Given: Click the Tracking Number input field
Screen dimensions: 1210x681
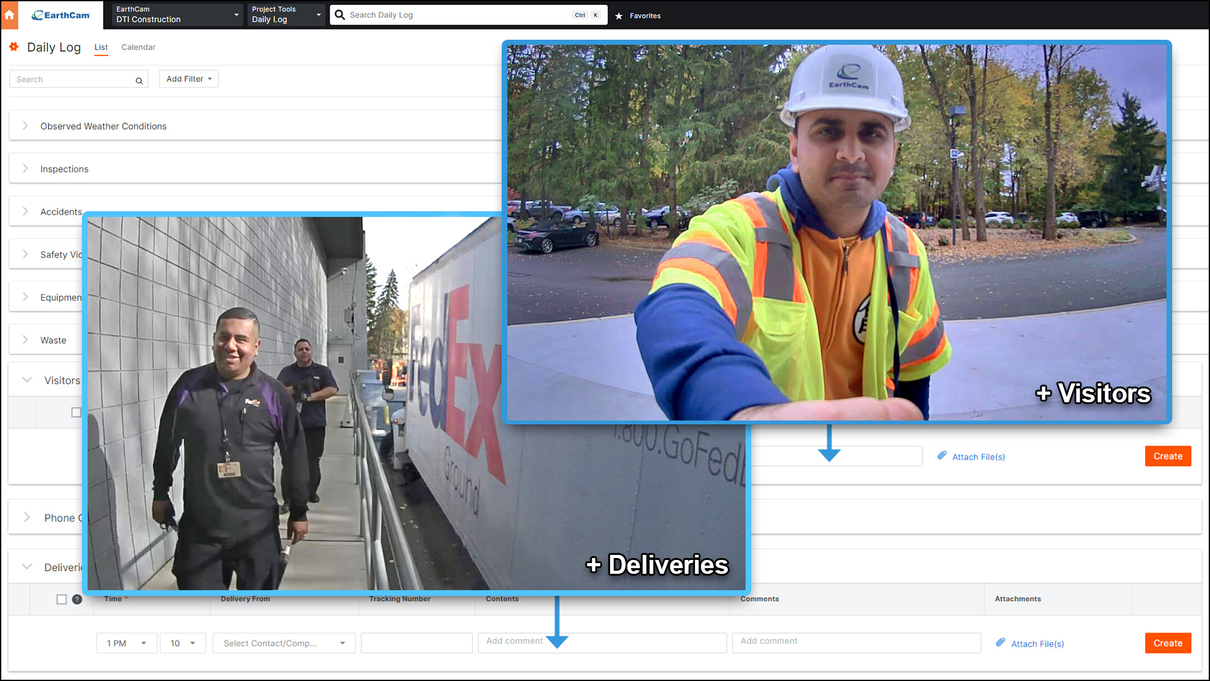Looking at the screenshot, I should point(417,643).
